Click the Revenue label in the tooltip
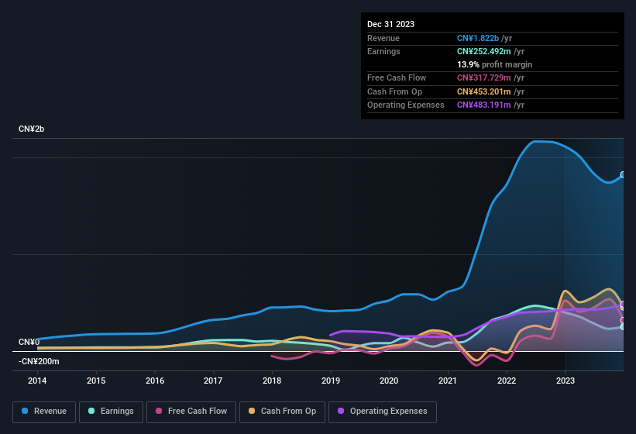 click(383, 38)
